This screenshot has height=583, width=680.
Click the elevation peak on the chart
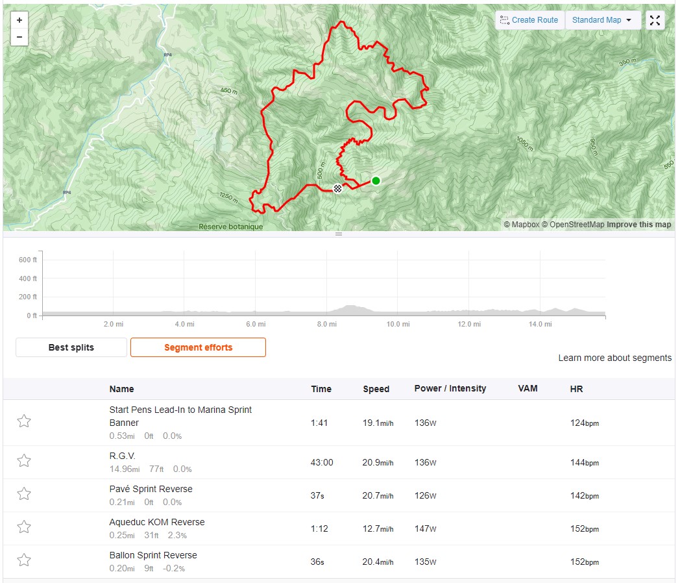(x=351, y=306)
